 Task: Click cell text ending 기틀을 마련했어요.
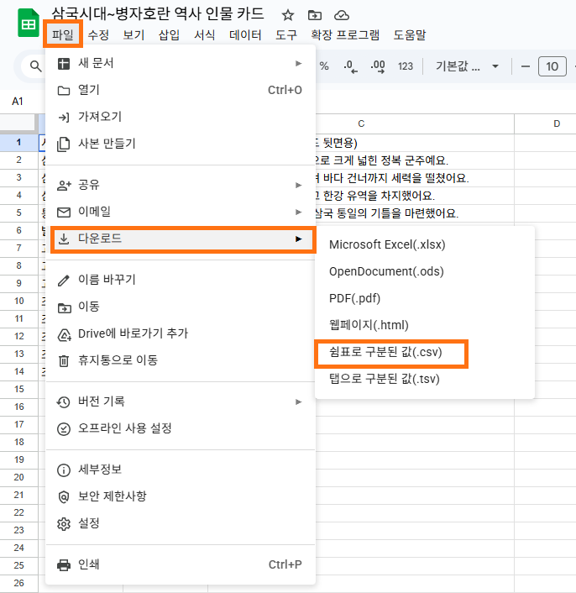(387, 213)
